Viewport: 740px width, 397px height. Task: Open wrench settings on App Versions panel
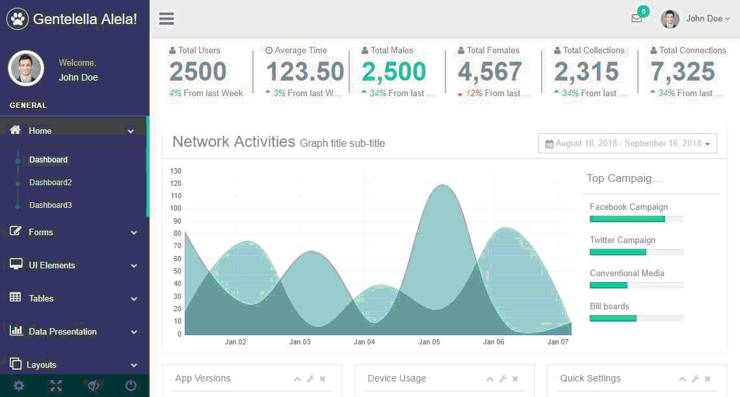310,379
